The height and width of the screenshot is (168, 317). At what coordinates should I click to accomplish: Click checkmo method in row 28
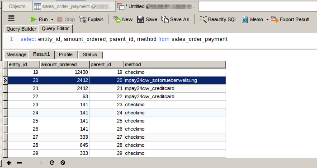pos(175,145)
